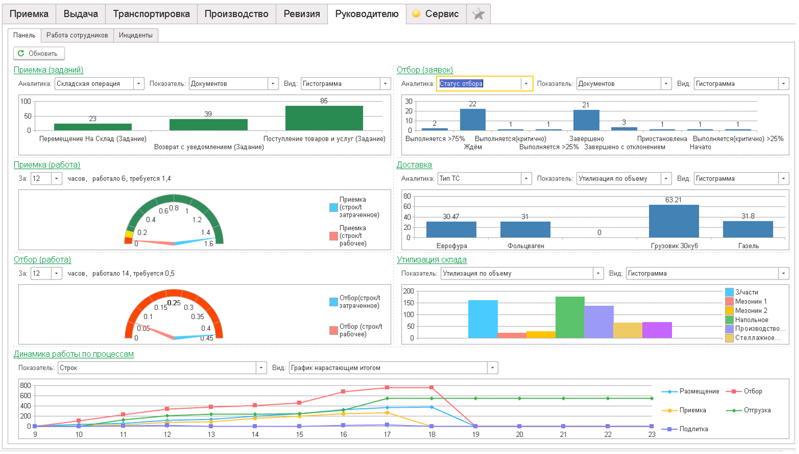Open Ревизия tab

point(302,14)
